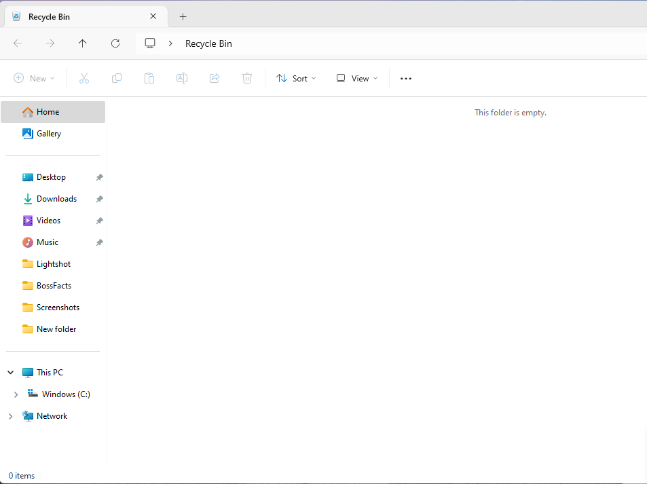The height and width of the screenshot is (484, 647).
Task: Collapse the This PC tree node
Action: pyautogui.click(x=10, y=373)
